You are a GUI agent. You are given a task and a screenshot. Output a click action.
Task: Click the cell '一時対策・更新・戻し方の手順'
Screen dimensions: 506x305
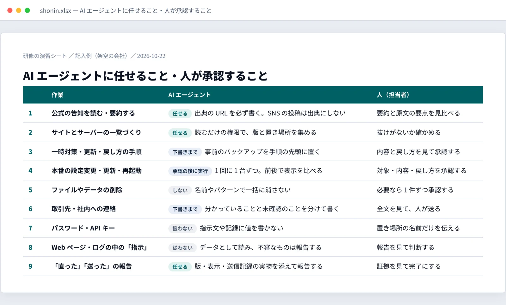click(x=96, y=152)
